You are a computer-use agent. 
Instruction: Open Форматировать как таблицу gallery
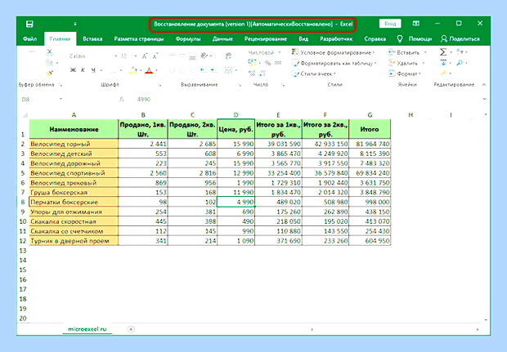pos(334,64)
